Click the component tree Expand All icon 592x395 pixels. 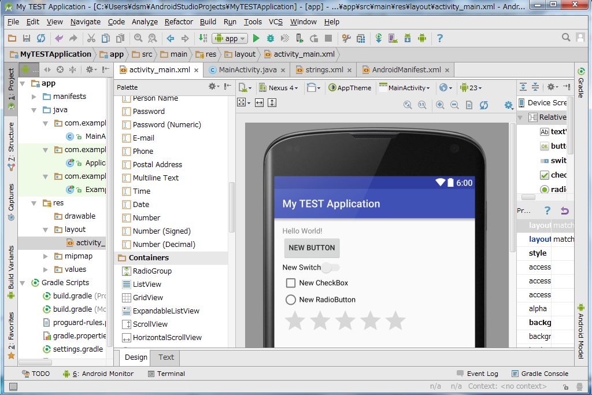coord(523,87)
